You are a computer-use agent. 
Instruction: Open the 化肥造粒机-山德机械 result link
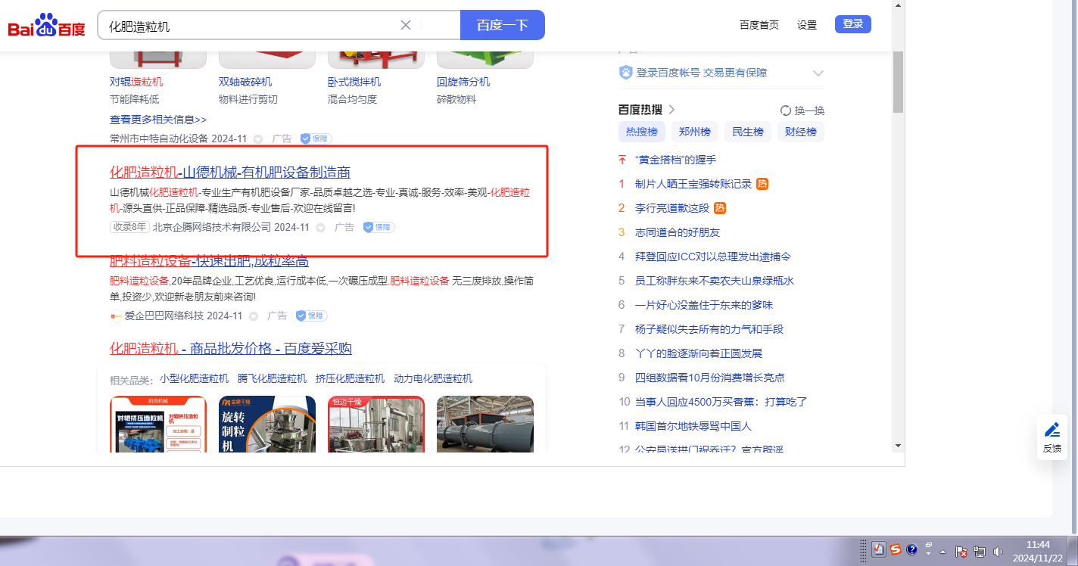pos(229,172)
